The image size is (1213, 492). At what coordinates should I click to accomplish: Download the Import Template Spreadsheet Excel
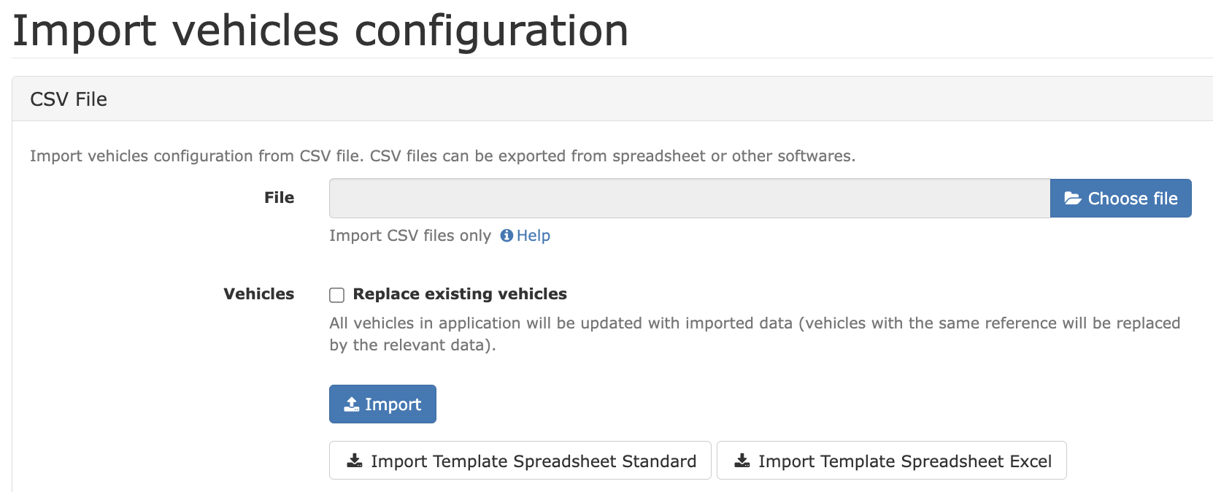pyautogui.click(x=891, y=461)
